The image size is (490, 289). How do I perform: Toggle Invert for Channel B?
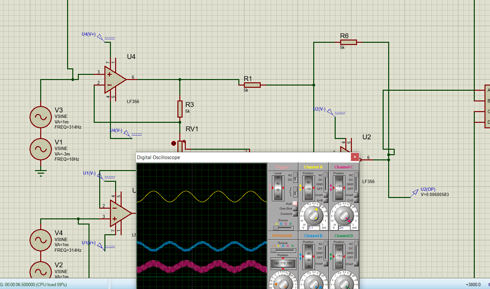326,264
